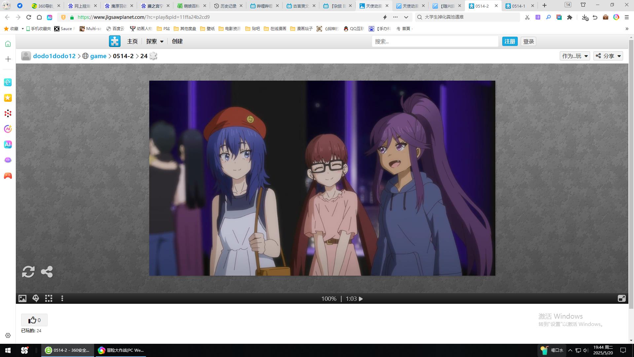Expand the address bar dropdown arrow
The width and height of the screenshot is (634, 357).
[406, 17]
